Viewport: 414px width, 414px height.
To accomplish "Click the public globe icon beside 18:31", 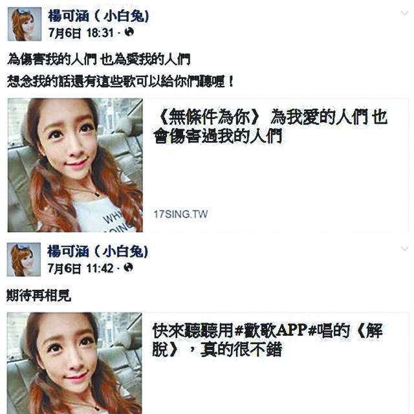I will pos(129,32).
